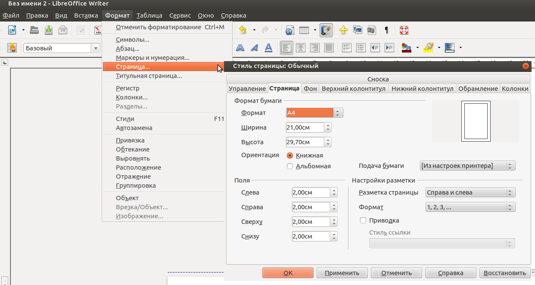Click the Underline letter A icon
The image size is (535, 285).
click(x=268, y=47)
